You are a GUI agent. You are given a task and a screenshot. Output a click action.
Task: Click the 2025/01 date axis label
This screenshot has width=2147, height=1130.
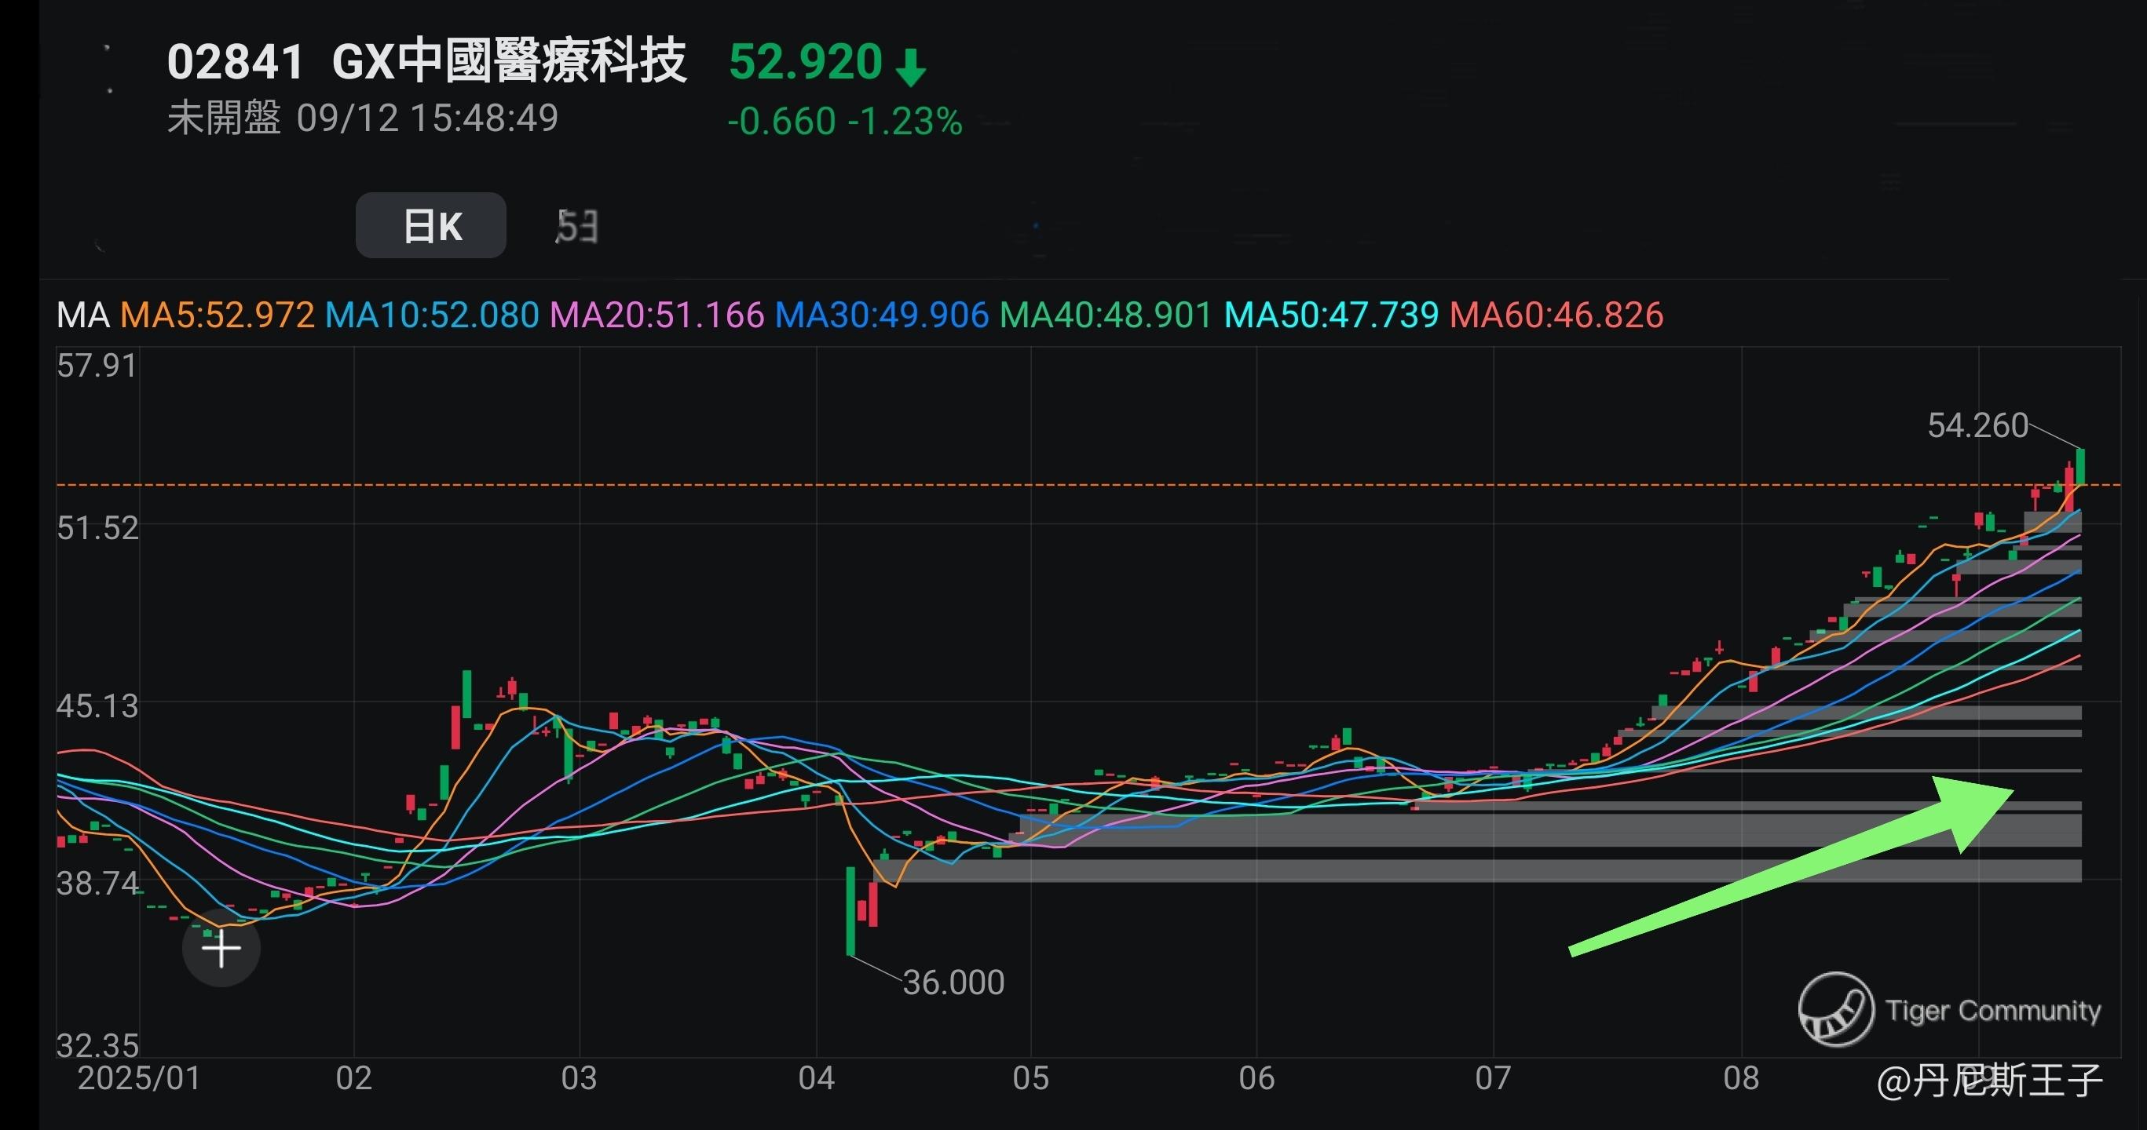139,1078
